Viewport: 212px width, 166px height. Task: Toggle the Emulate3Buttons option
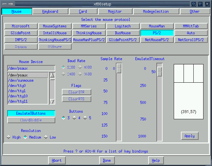tap(31, 113)
